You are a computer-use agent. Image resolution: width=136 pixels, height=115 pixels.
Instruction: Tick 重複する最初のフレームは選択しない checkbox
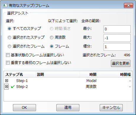click(x=8, y=63)
